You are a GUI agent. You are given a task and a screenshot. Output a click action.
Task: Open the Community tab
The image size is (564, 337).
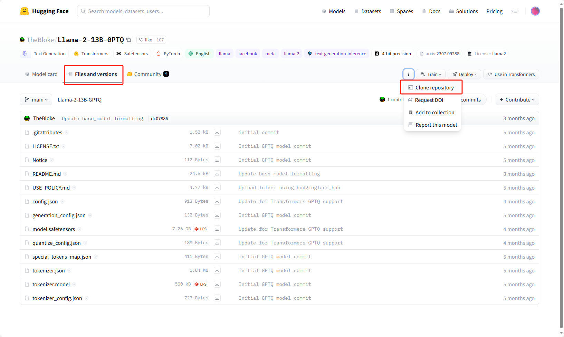[148, 74]
